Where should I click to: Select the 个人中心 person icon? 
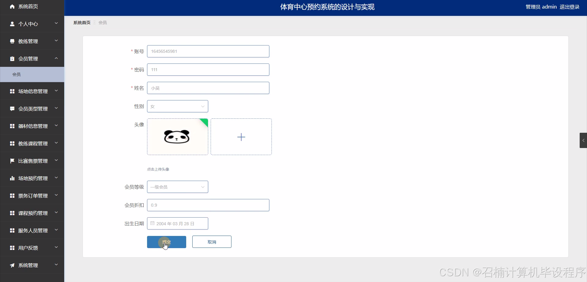(x=12, y=24)
